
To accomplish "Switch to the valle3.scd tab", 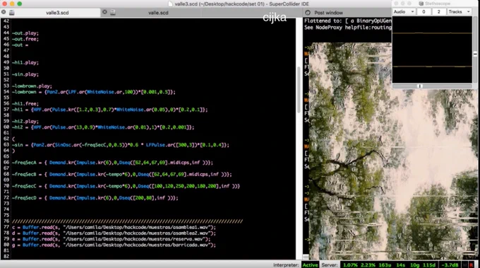I will pos(57,13).
